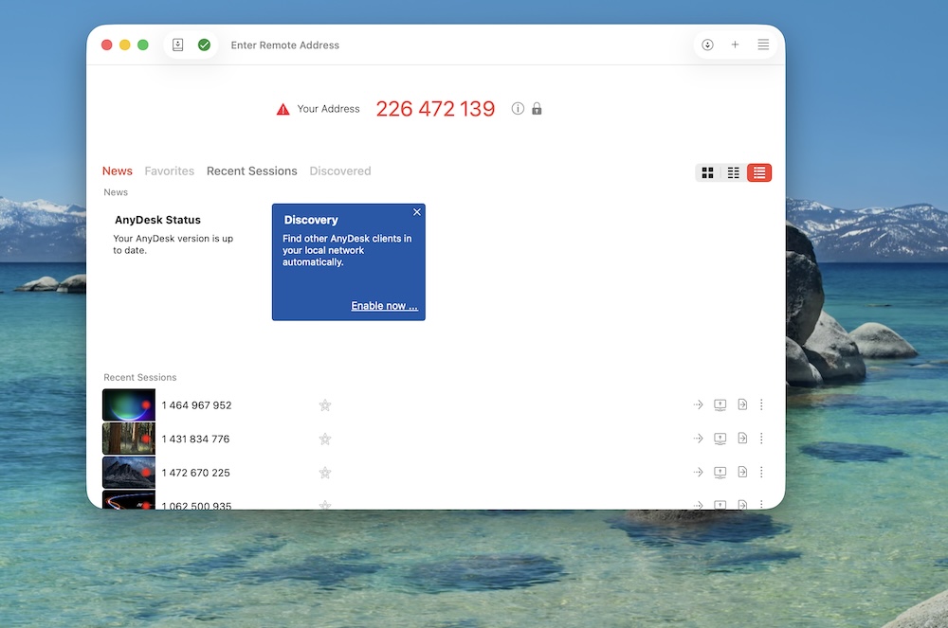Add a new session tab with plus
The height and width of the screenshot is (628, 948).
point(736,45)
